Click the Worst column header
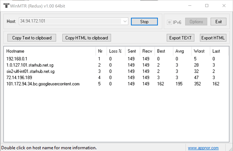Screen dimensions: 233x151 point(199,51)
